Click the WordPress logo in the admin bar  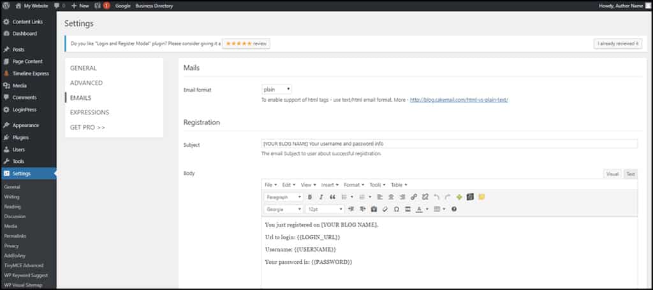pos(6,5)
